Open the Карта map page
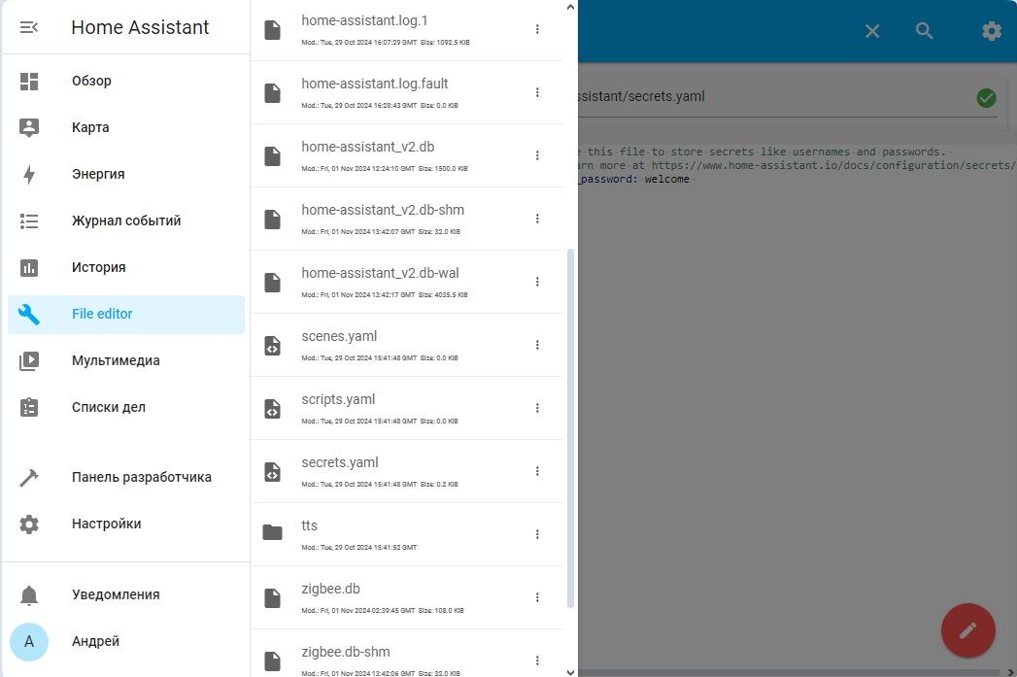Viewport: 1017px width, 677px height. [x=126, y=128]
